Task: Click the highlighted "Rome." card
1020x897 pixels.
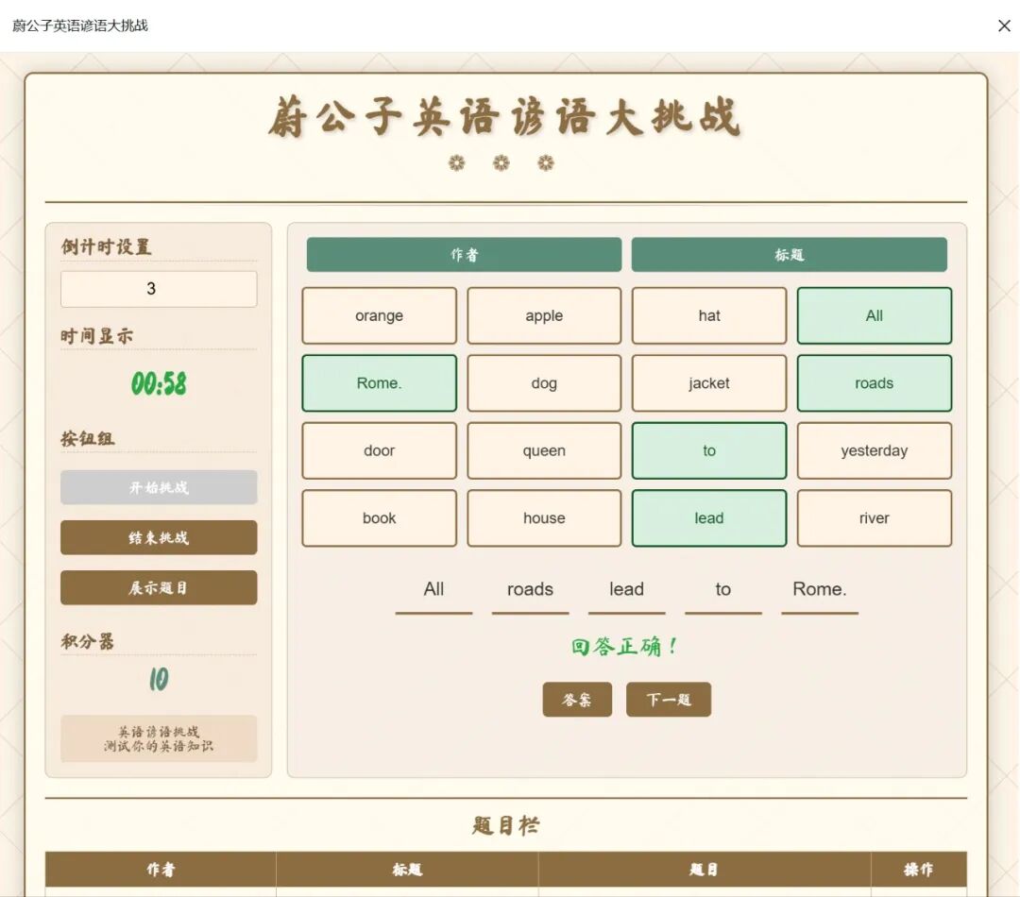Action: coord(379,382)
